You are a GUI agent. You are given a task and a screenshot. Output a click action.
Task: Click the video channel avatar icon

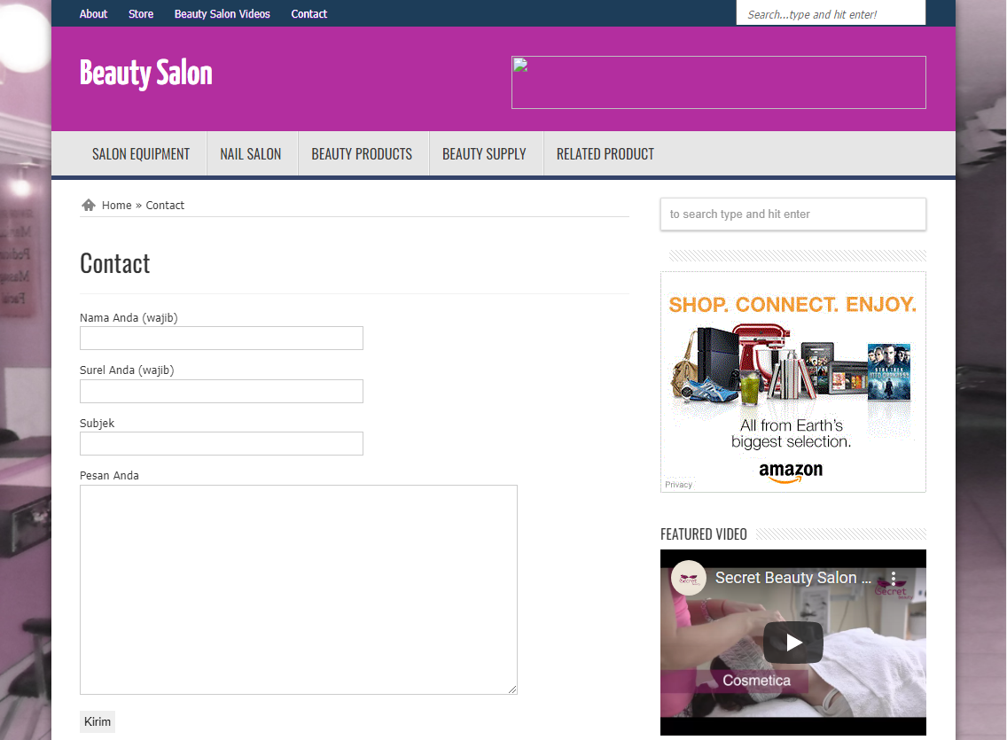click(688, 578)
